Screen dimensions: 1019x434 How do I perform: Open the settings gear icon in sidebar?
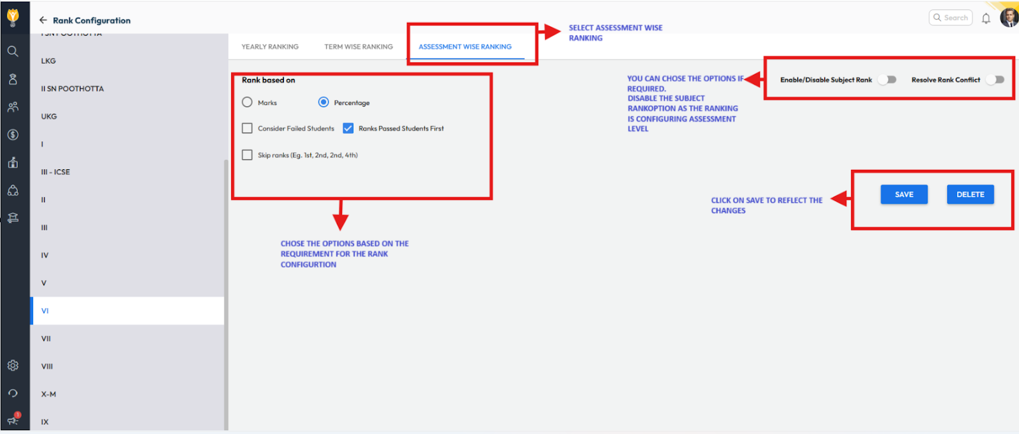click(13, 366)
